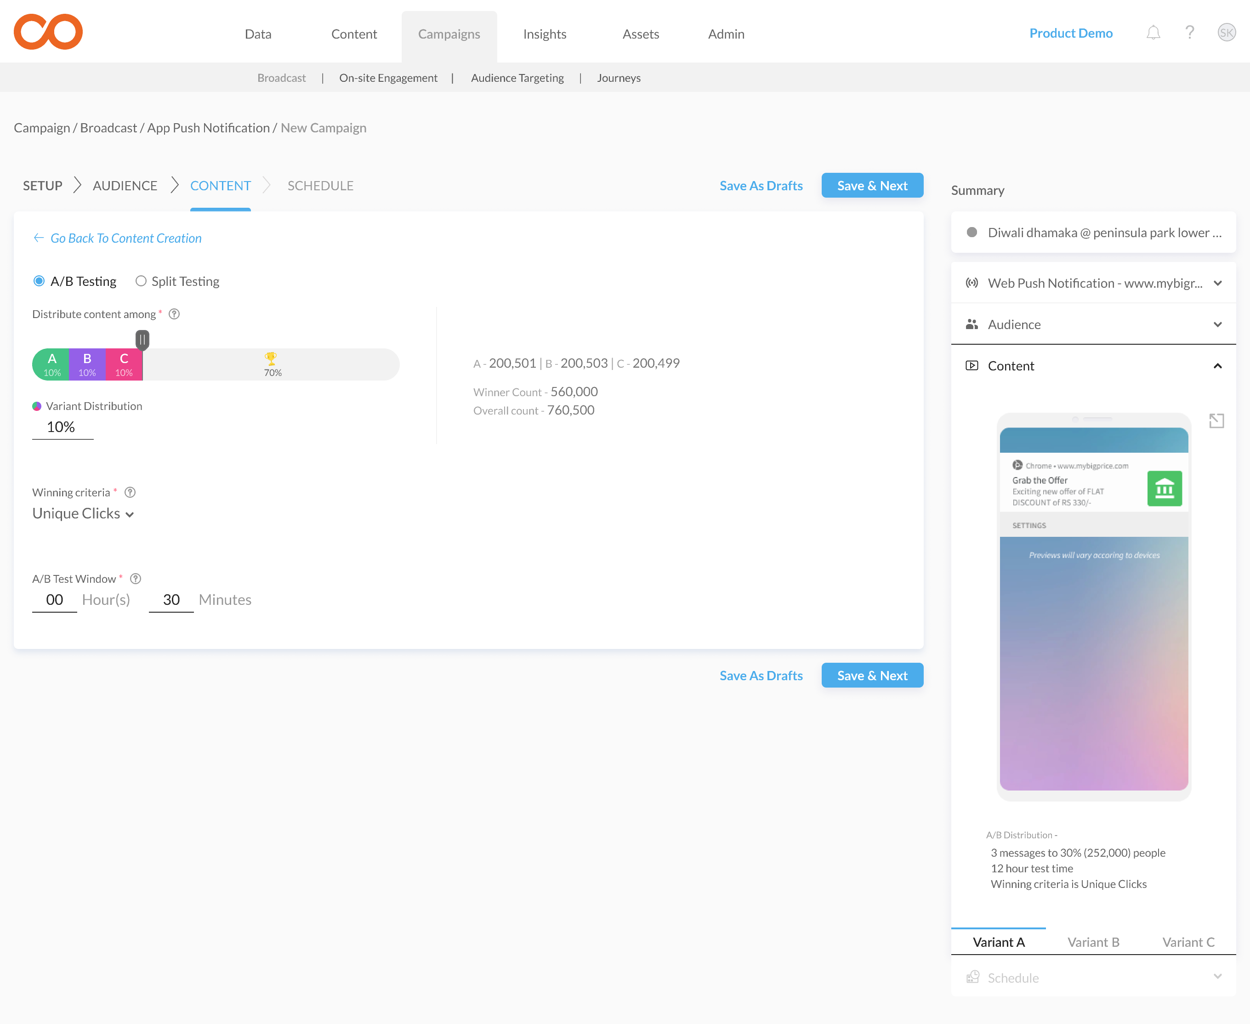Click help icon beside Distribute content among

click(x=174, y=314)
